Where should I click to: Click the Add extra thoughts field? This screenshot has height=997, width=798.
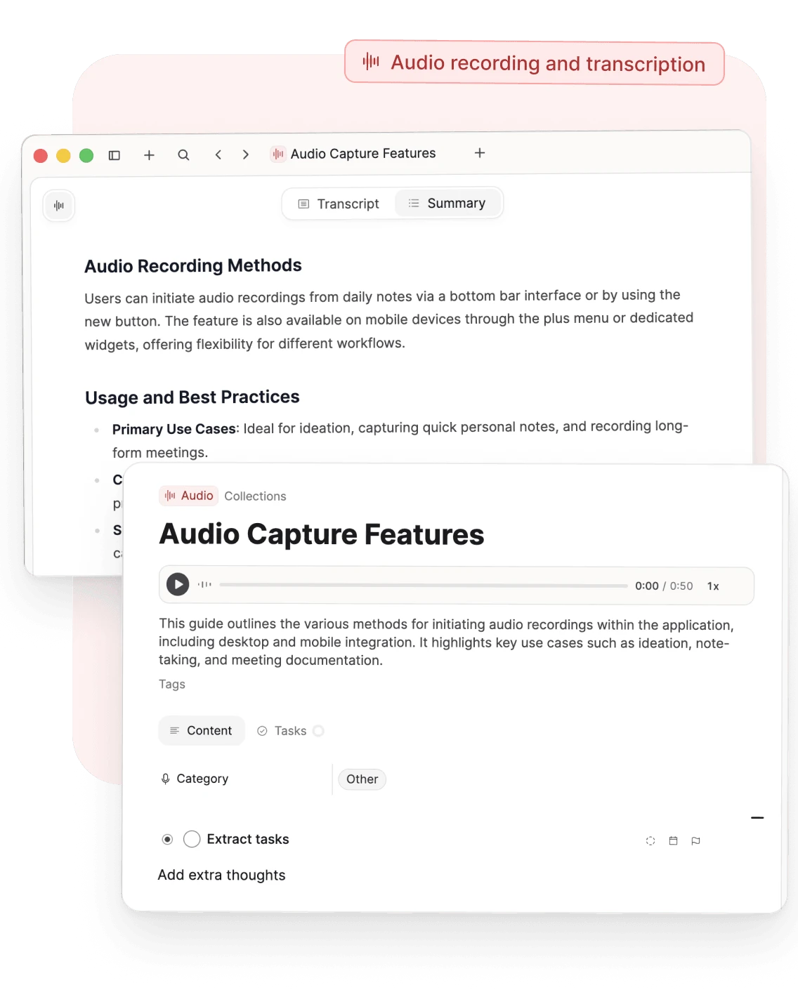pyautogui.click(x=222, y=876)
